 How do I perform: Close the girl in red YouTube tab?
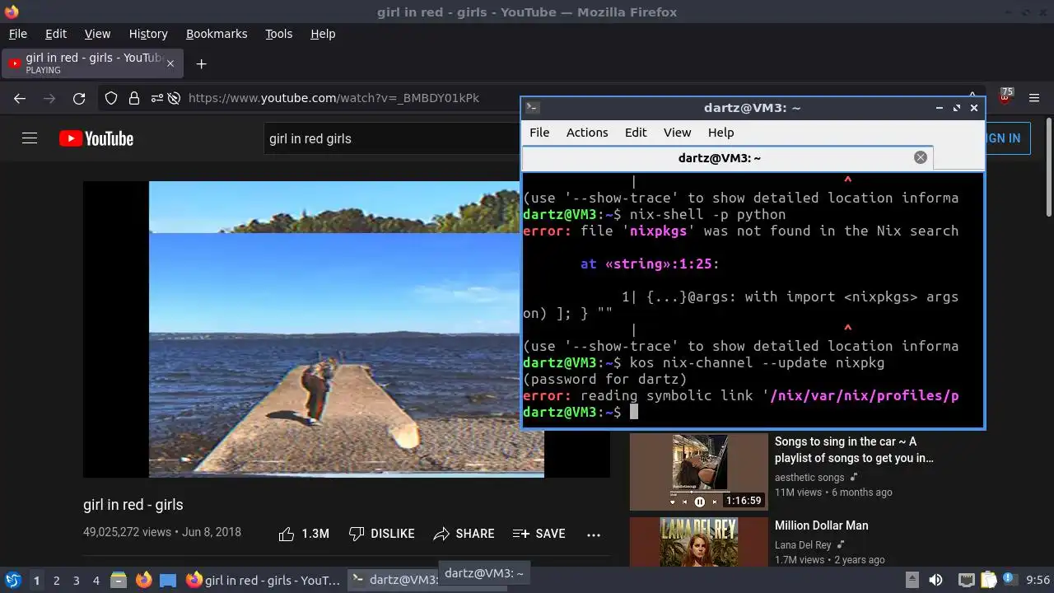170,63
